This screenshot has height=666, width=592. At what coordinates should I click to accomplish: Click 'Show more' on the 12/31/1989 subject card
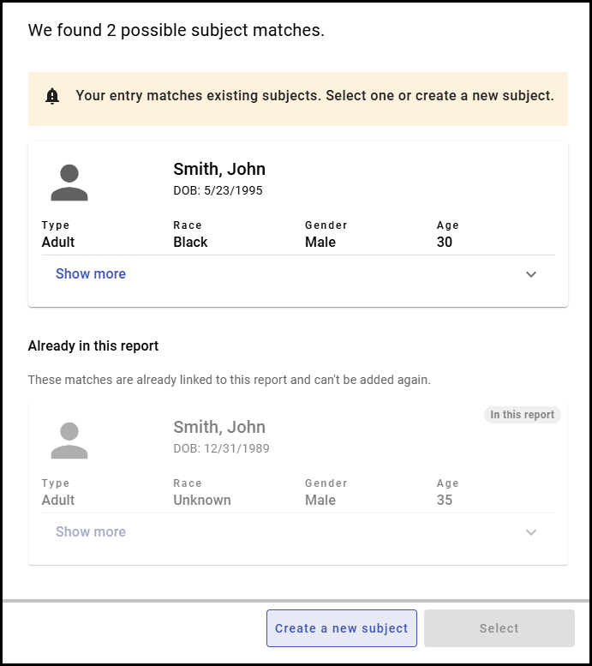coord(91,532)
